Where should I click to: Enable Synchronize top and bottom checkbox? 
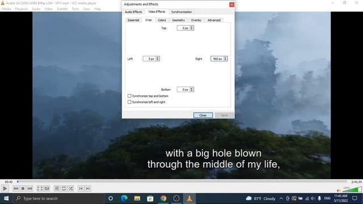(129, 96)
